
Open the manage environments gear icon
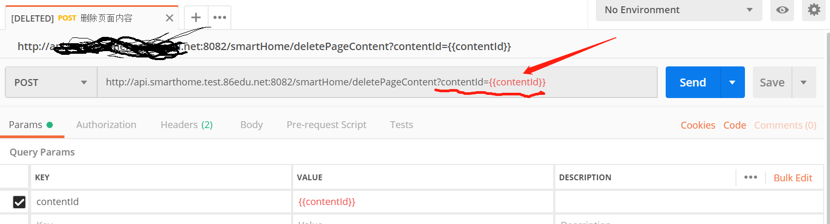point(814,9)
